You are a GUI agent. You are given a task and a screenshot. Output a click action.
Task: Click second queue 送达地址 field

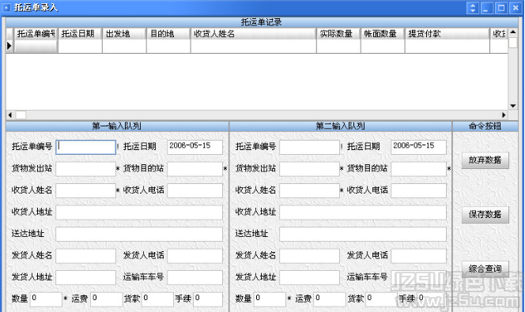coord(363,234)
